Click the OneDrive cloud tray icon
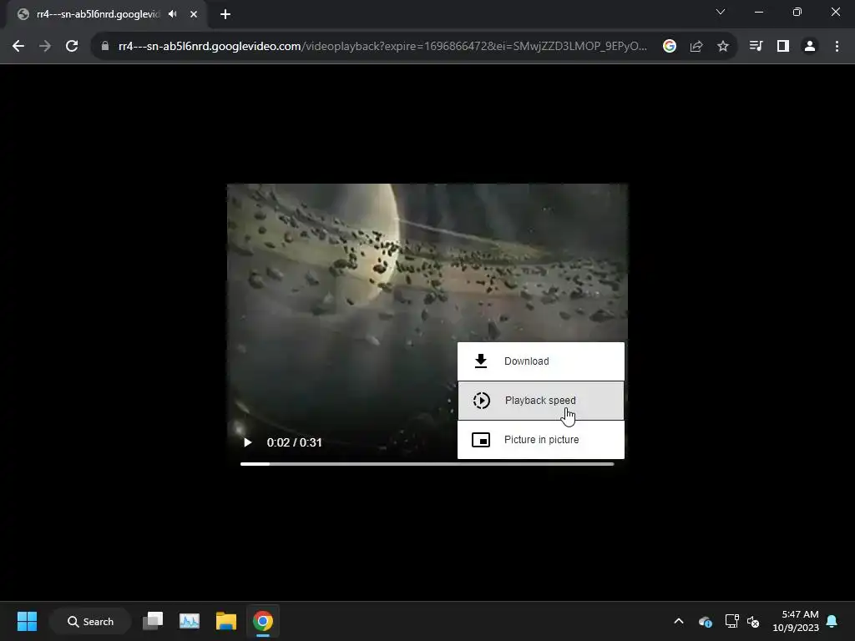The image size is (855, 641). (x=705, y=621)
